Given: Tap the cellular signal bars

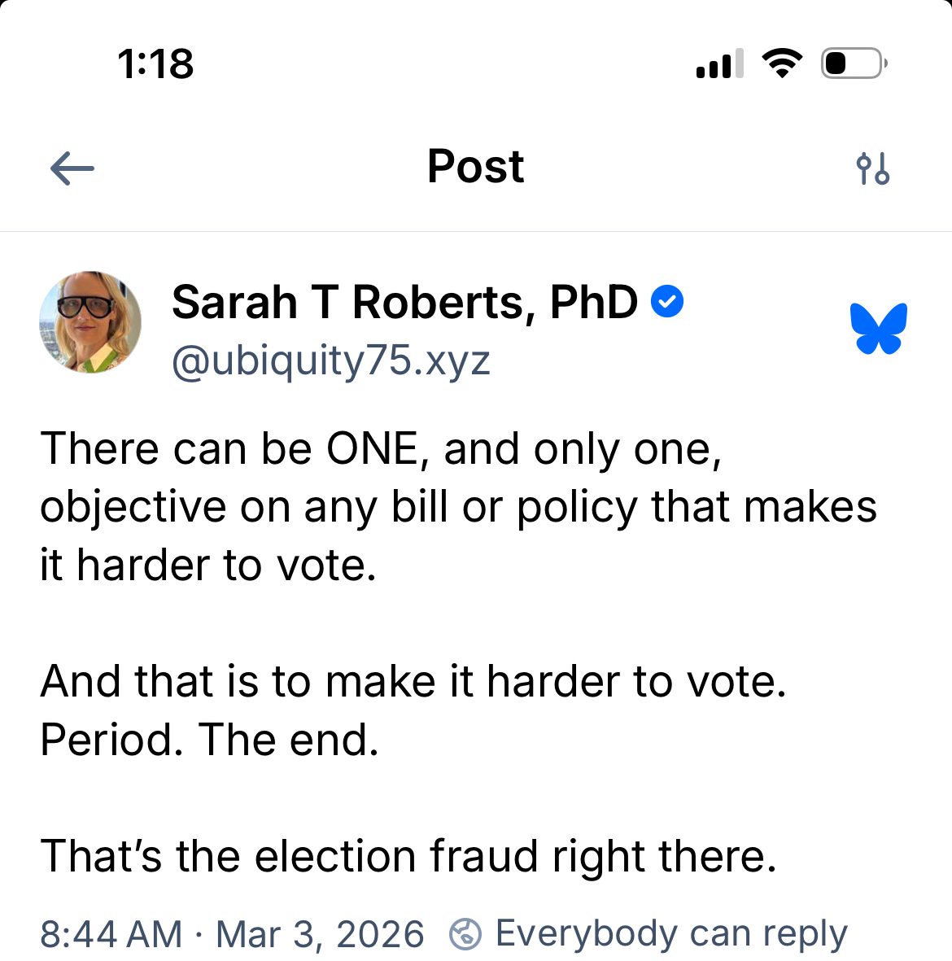Looking at the screenshot, I should click(x=719, y=63).
